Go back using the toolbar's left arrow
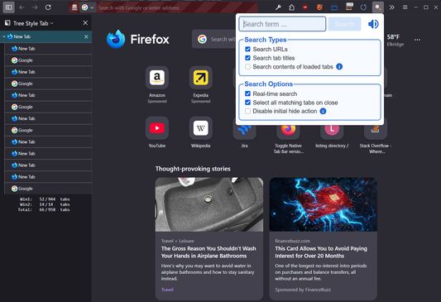This screenshot has height=302, width=441. click(x=22, y=7)
